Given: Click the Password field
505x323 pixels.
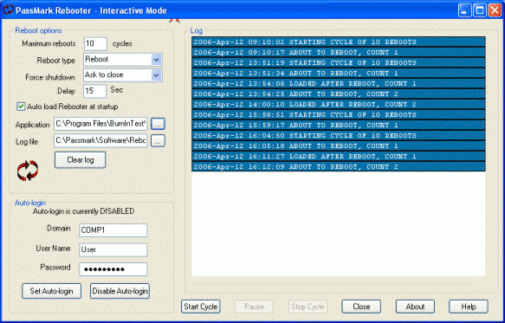Looking at the screenshot, I should coord(113,269).
